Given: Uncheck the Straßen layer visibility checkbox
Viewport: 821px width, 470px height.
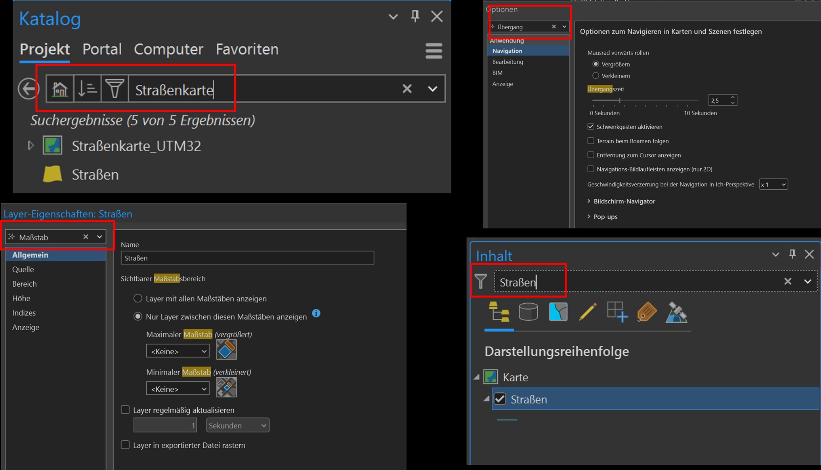Looking at the screenshot, I should click(x=500, y=399).
